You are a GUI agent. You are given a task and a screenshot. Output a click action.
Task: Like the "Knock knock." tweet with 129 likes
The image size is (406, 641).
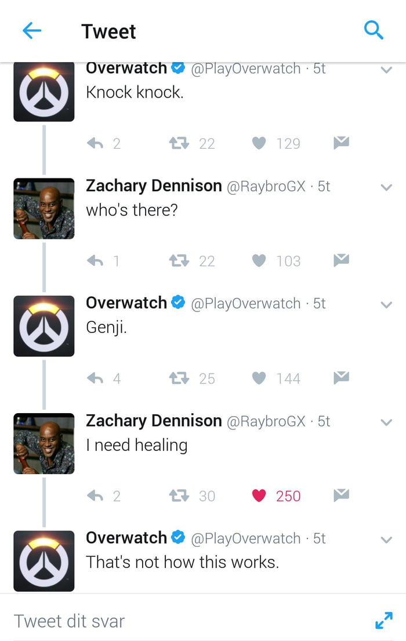(x=259, y=143)
